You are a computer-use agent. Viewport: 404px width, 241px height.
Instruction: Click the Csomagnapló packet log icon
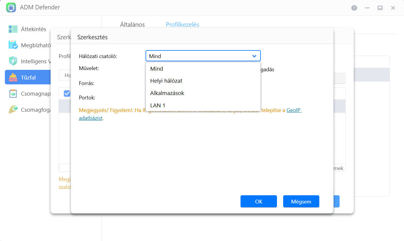(13, 94)
